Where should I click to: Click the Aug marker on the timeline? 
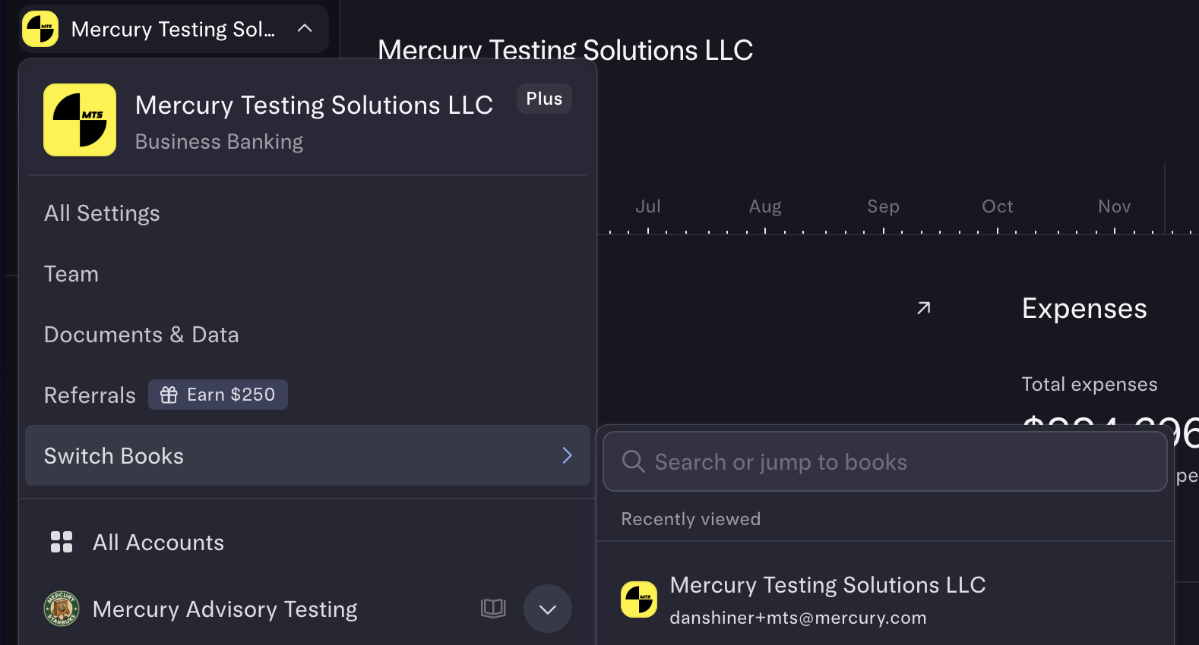pyautogui.click(x=765, y=206)
